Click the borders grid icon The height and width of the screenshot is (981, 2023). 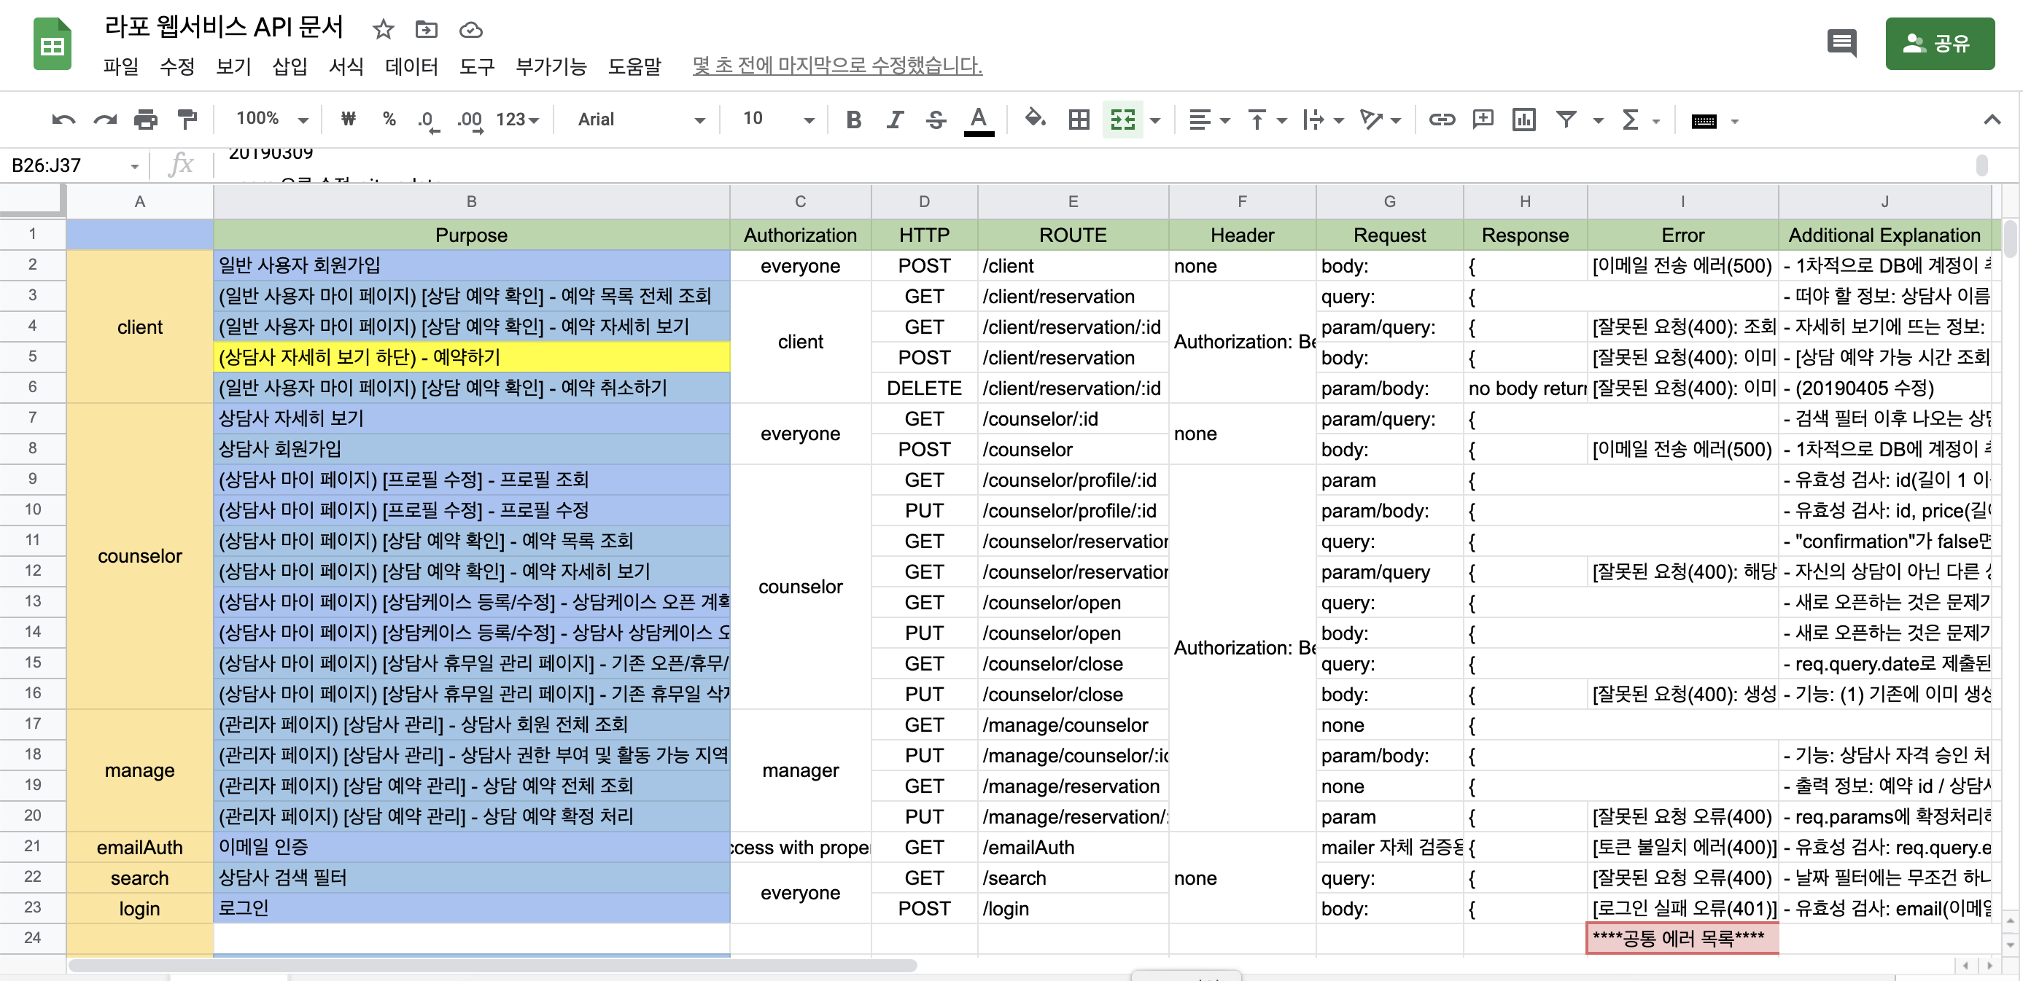tap(1079, 120)
